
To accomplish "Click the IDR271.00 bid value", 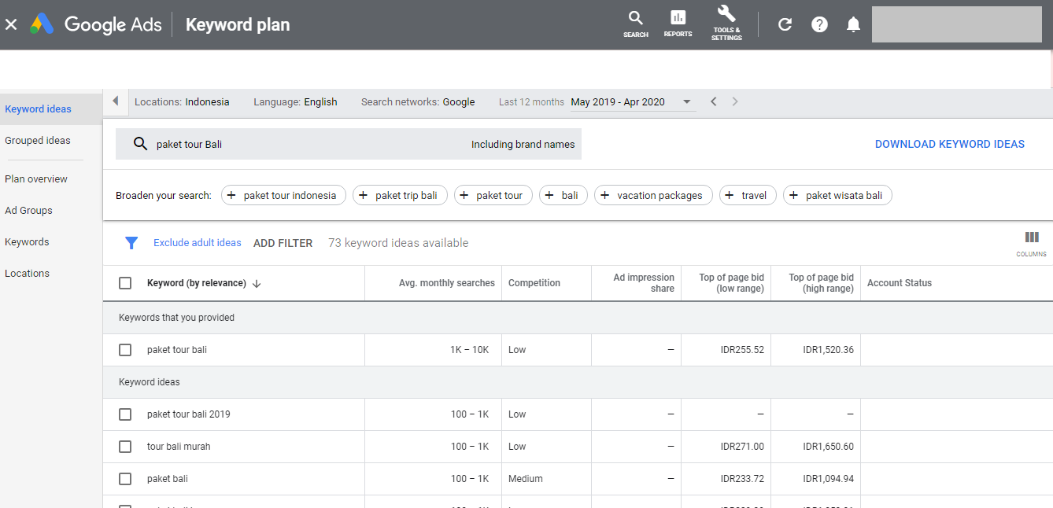I will pos(742,447).
